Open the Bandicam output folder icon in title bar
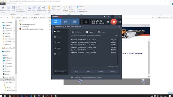Viewport: 173px width, 97px height. pyautogui.click(x=105, y=16)
